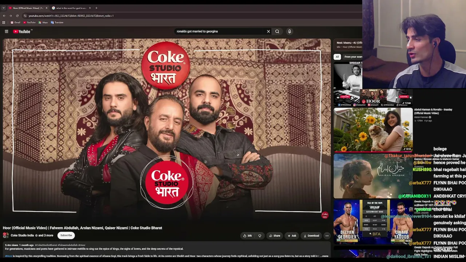Open the Translate bookmark
The image size is (466, 262).
(x=57, y=23)
